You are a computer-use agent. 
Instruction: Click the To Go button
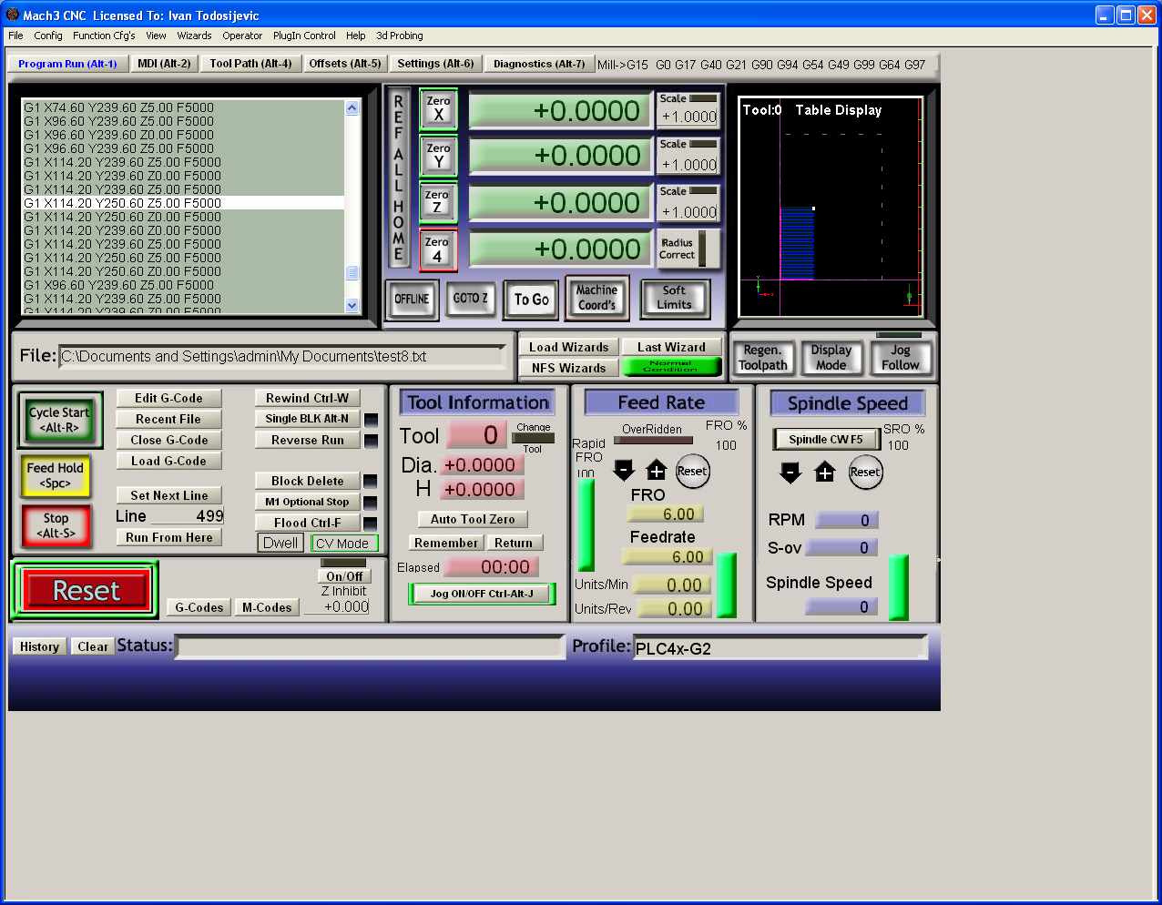coord(532,300)
